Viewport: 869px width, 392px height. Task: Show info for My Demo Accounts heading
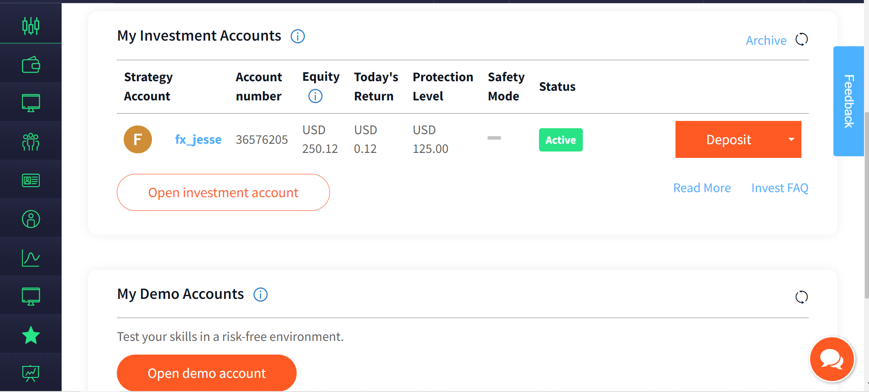point(261,294)
